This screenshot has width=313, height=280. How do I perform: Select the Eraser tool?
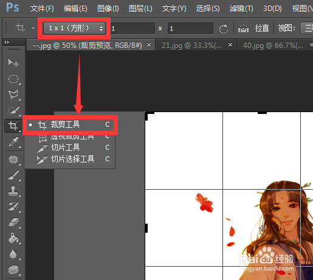click(13, 222)
